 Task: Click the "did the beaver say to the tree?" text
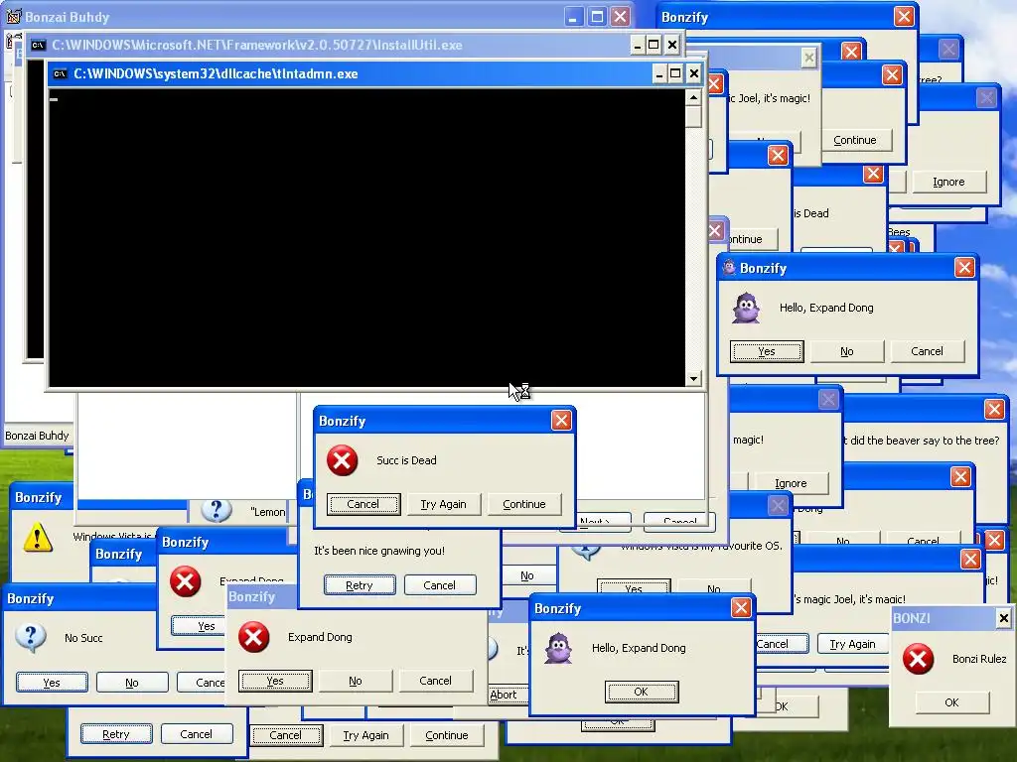[x=925, y=441]
